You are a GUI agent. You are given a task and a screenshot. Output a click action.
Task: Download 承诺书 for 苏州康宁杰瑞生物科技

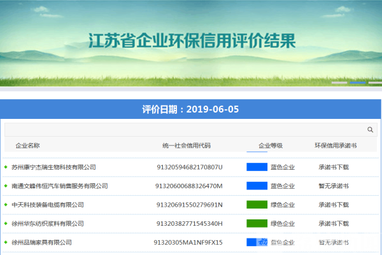coord(334,167)
